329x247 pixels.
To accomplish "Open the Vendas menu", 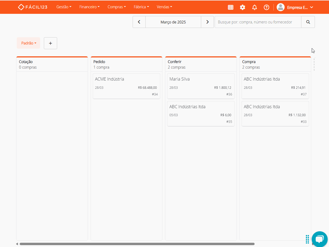I will [164, 7].
